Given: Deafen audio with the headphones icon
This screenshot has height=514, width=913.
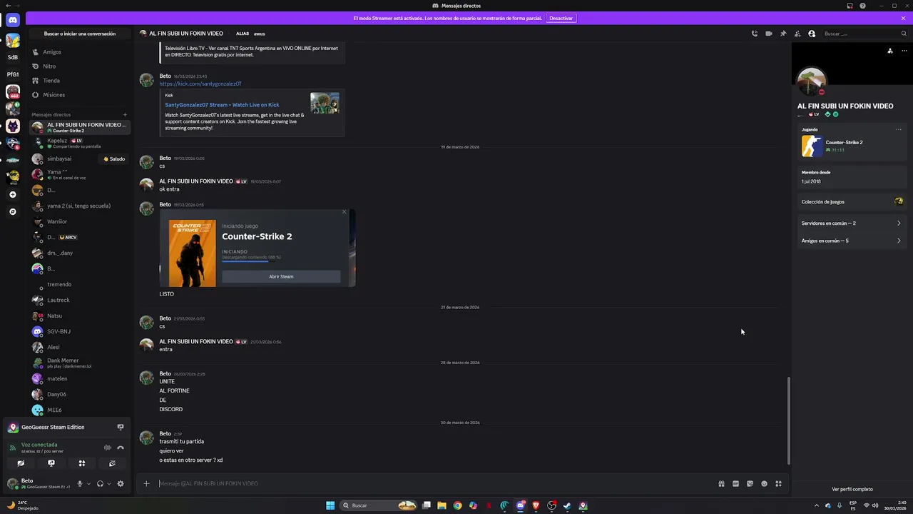Looking at the screenshot, I should (100, 483).
